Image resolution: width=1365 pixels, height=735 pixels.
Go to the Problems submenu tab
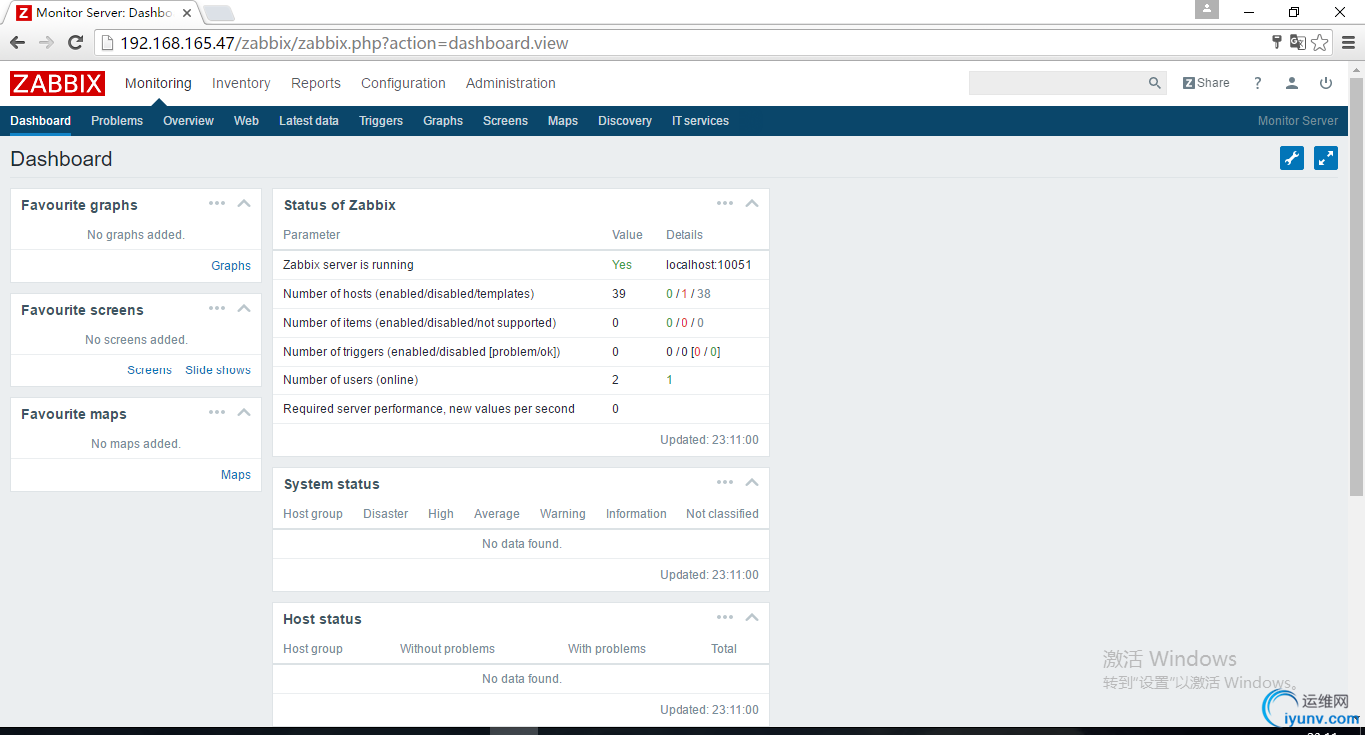click(117, 121)
